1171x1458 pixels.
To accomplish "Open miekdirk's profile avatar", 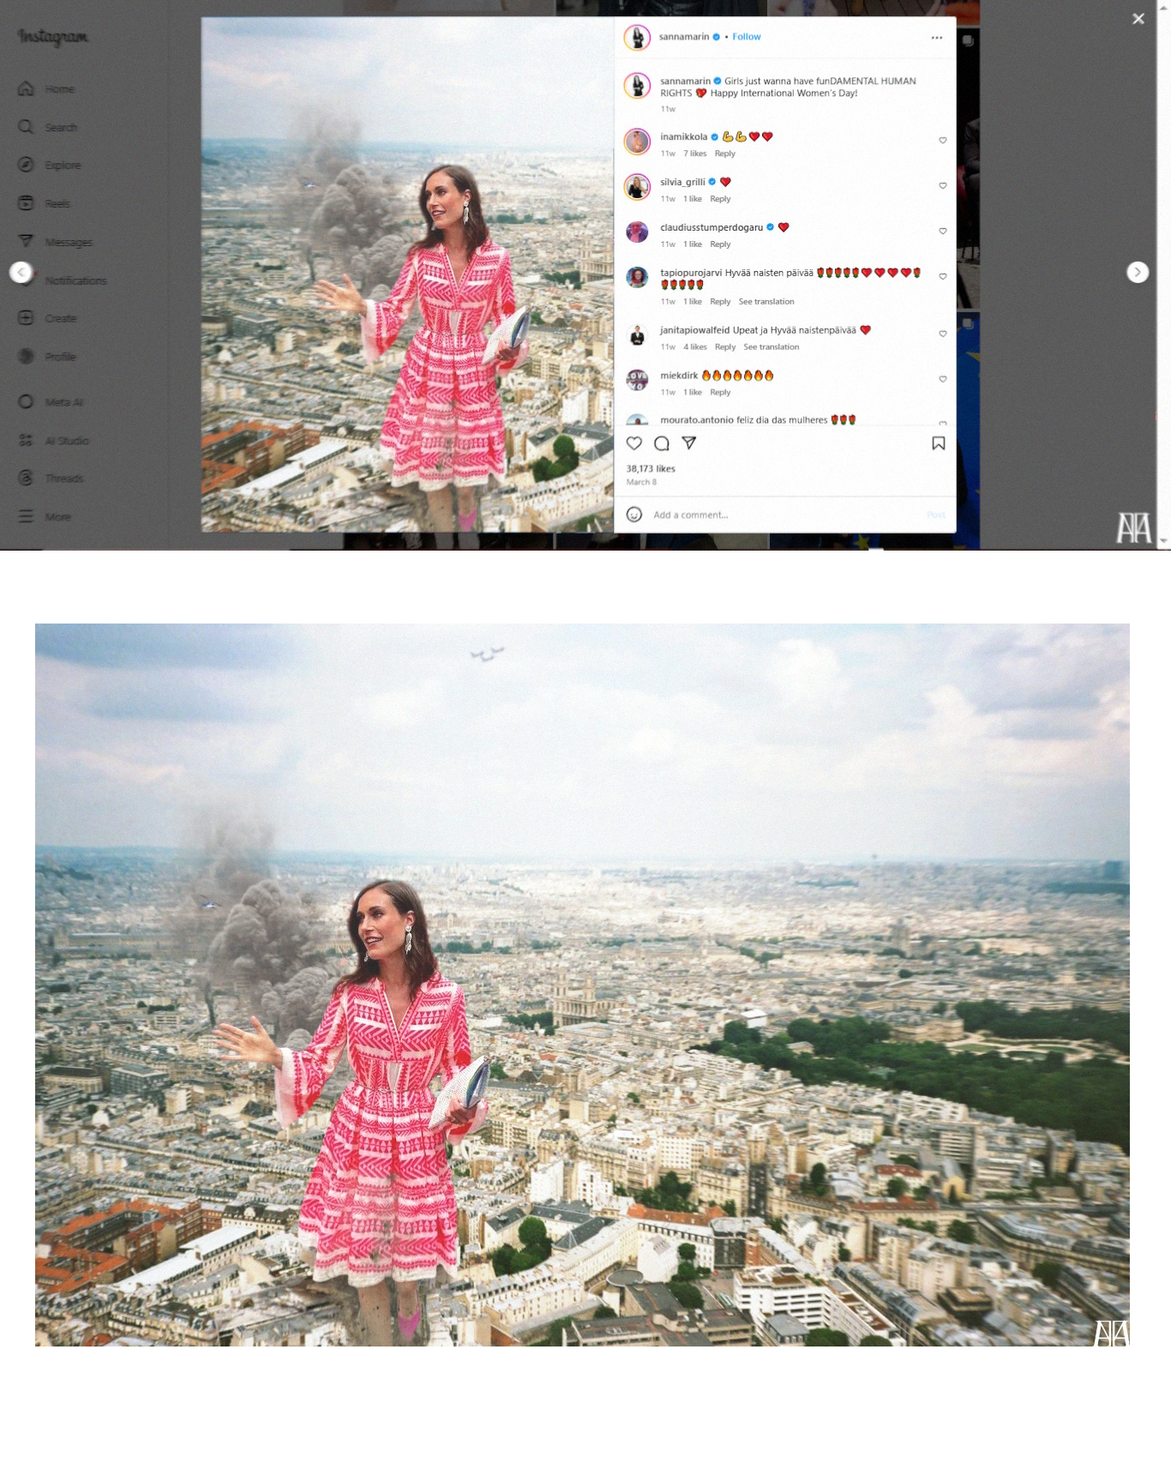I will point(637,380).
